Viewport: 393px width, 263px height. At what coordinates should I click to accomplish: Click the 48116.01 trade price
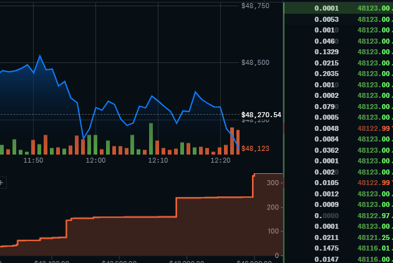[x=374, y=248]
